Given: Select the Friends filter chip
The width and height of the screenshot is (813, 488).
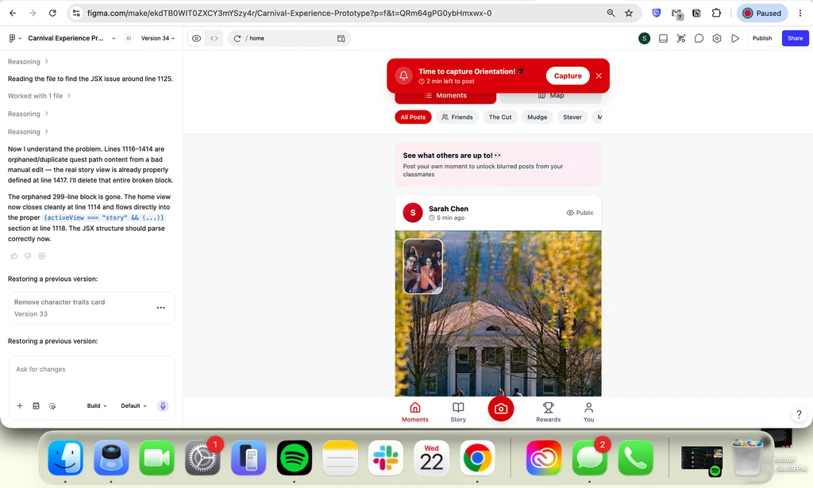Looking at the screenshot, I should pyautogui.click(x=457, y=117).
